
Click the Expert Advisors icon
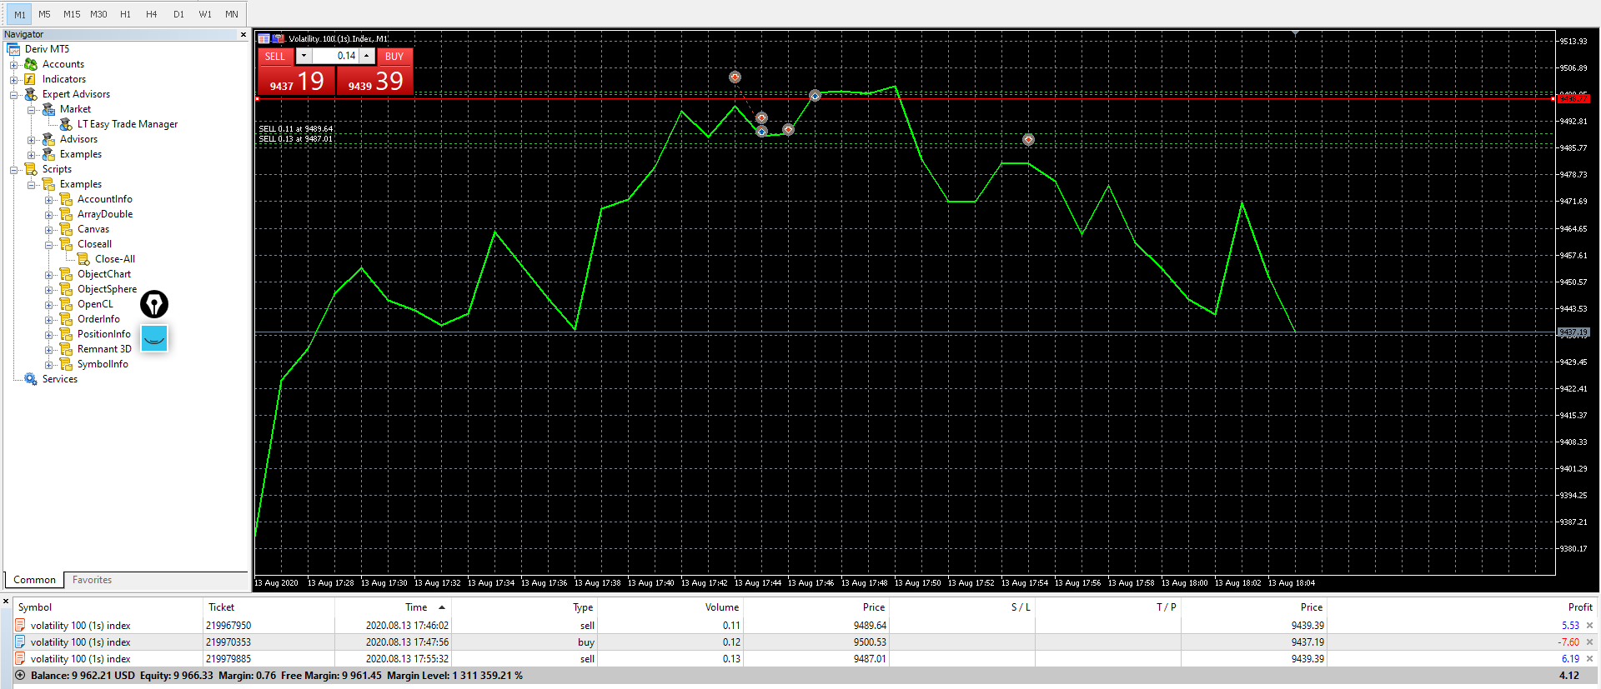point(31,94)
